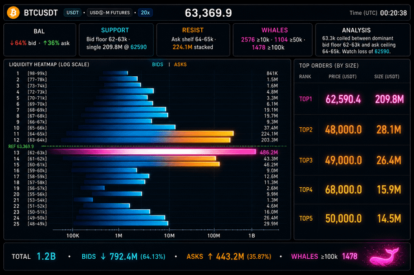
Task: Select heatmap row 12 (63-64k)
Action: 147,140
